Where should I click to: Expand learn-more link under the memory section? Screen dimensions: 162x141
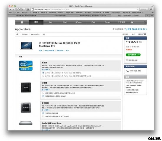pos(46,90)
